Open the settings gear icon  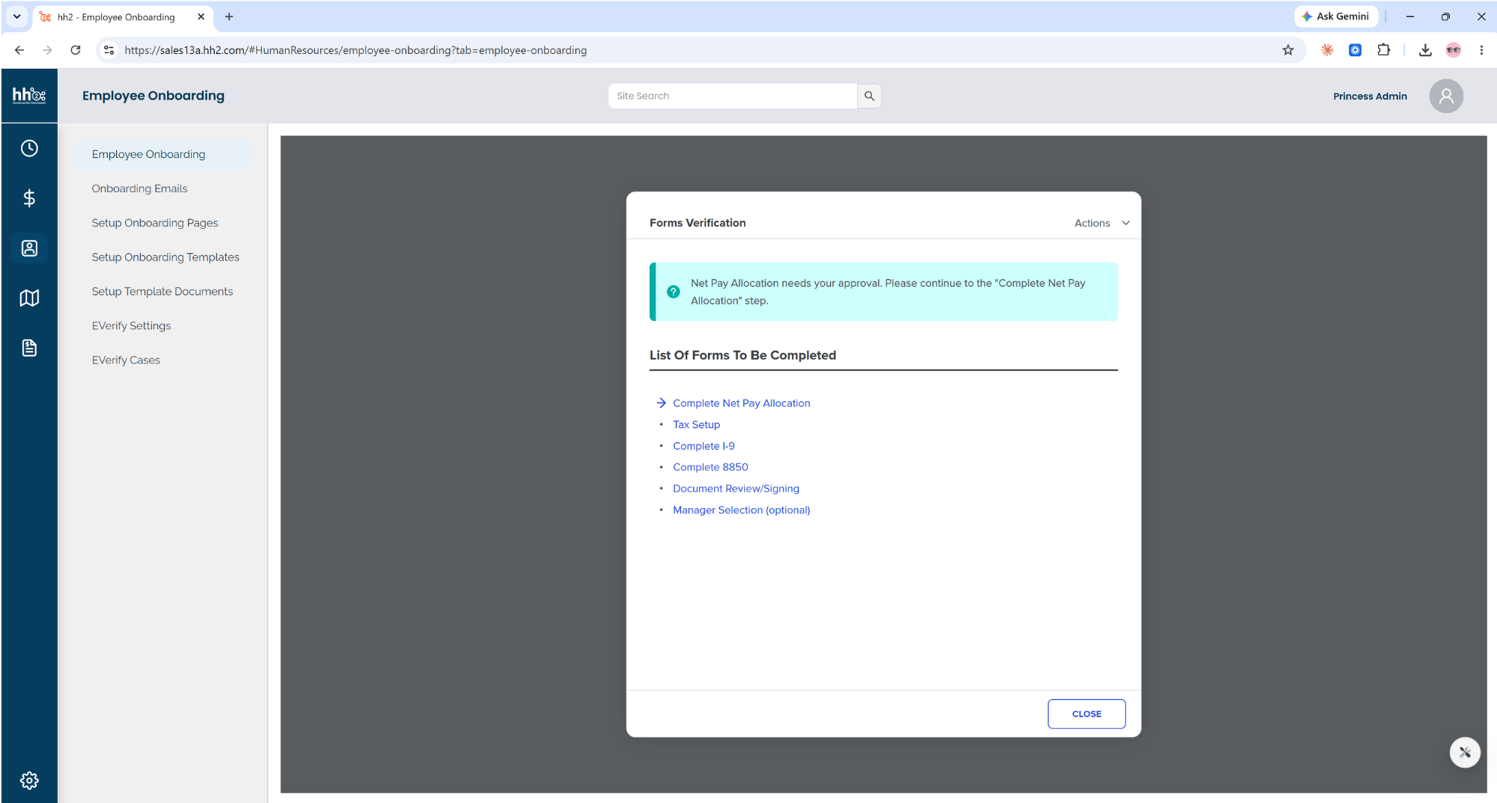pos(29,781)
